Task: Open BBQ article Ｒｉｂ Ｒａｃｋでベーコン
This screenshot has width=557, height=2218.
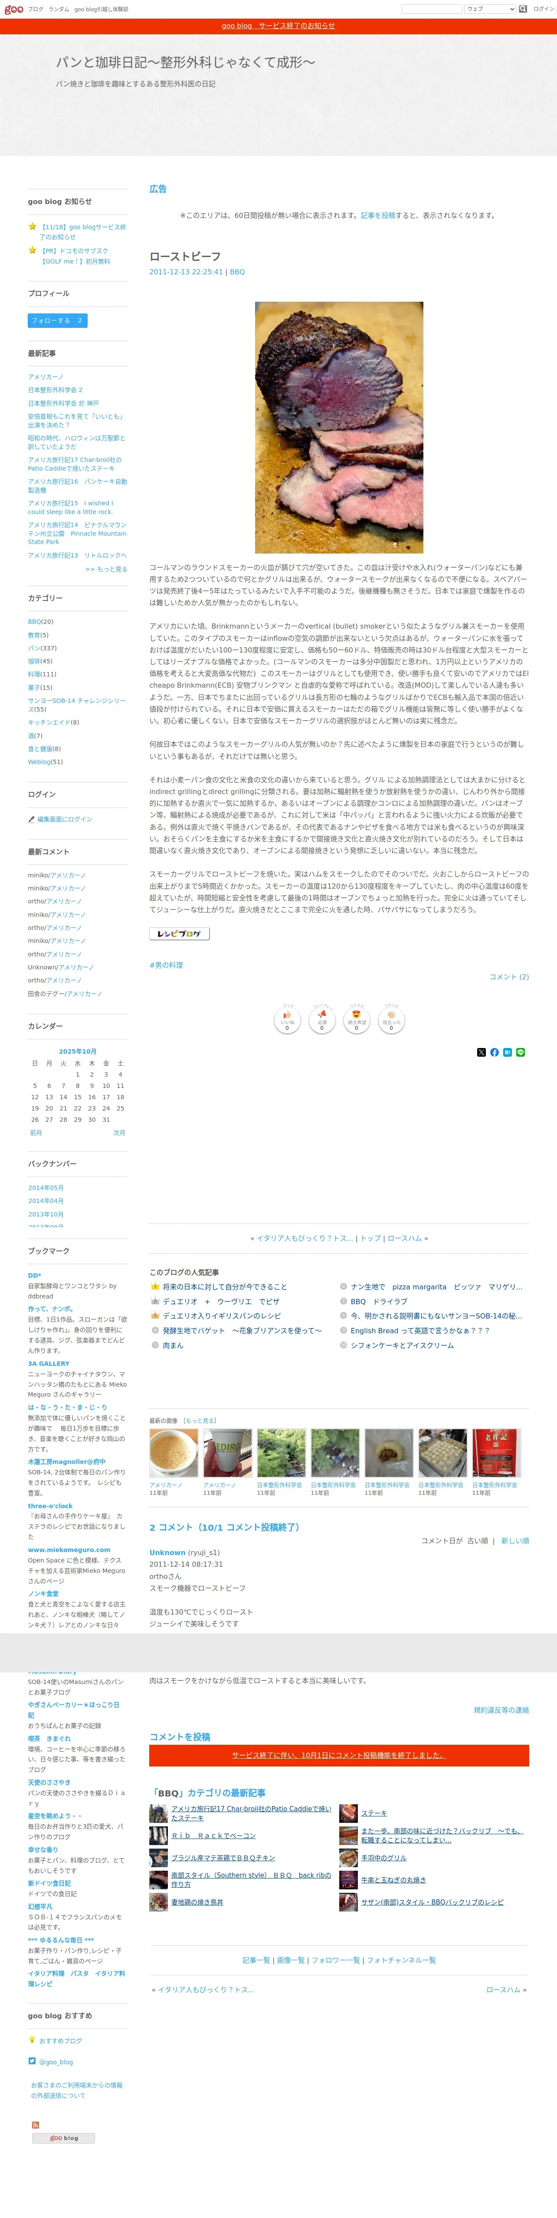Action: [213, 1836]
